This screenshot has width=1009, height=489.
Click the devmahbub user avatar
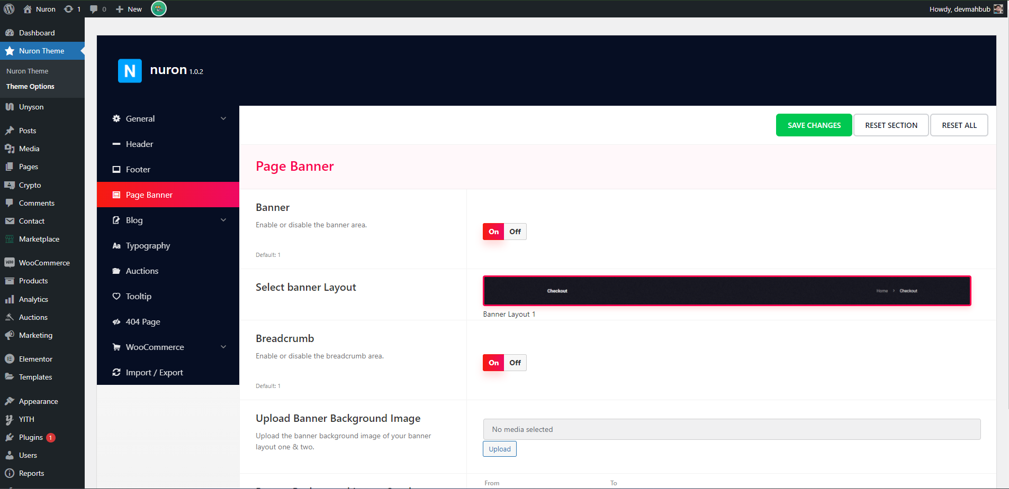tap(998, 9)
